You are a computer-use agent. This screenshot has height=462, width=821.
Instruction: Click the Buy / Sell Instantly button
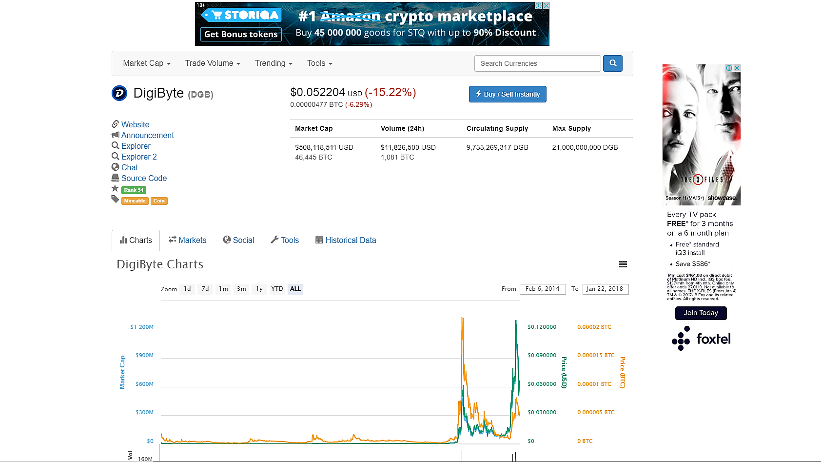click(507, 94)
